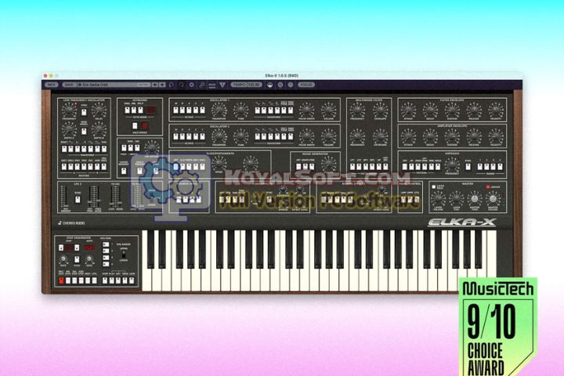Toggle the red Limiter LED button

[x=488, y=186]
